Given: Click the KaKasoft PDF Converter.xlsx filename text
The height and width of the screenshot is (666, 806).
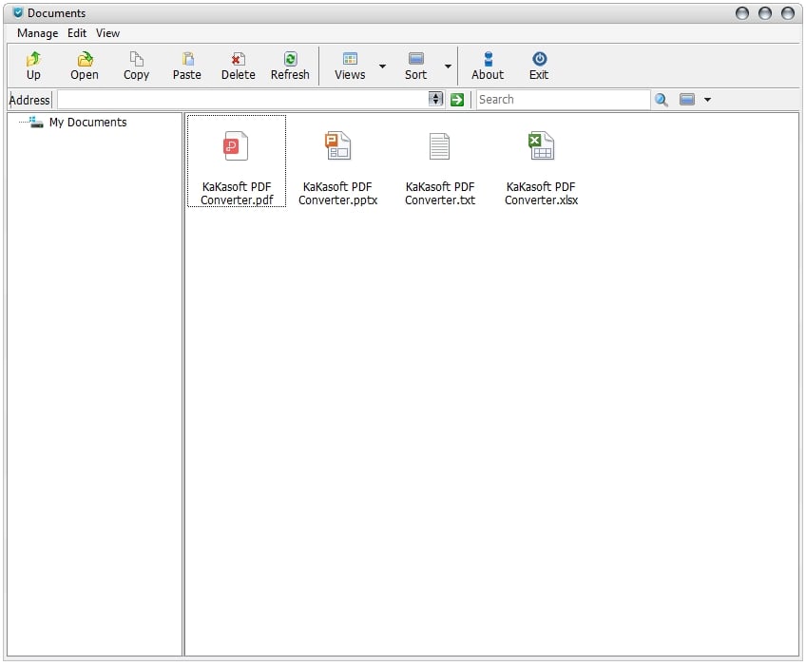Looking at the screenshot, I should tap(541, 193).
